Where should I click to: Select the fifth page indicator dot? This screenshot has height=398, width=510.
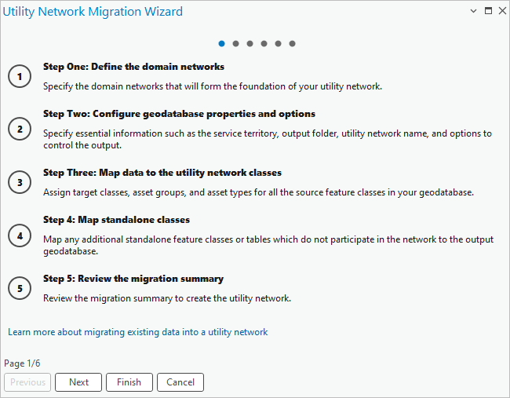tap(278, 44)
